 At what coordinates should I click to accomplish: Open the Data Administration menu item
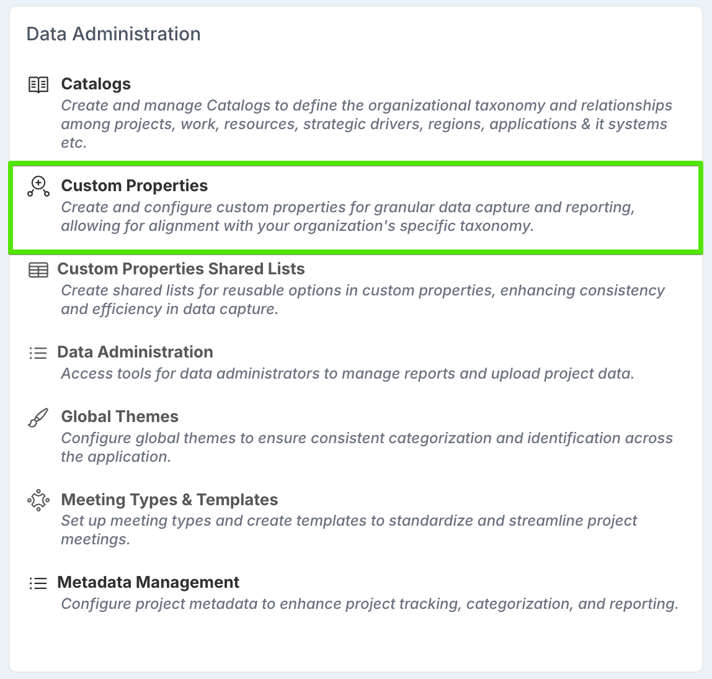135,352
